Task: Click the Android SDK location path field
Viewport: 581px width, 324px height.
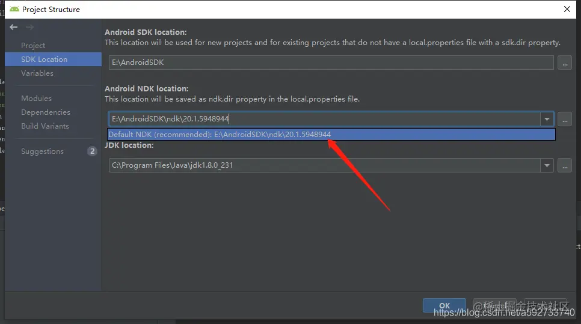Action: tap(331, 63)
